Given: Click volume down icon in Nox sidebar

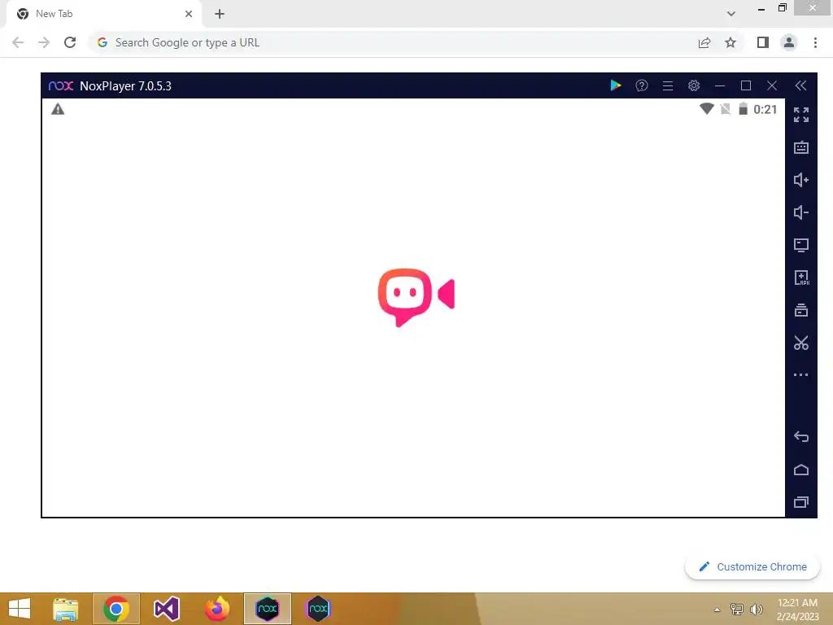Looking at the screenshot, I should 800,212.
